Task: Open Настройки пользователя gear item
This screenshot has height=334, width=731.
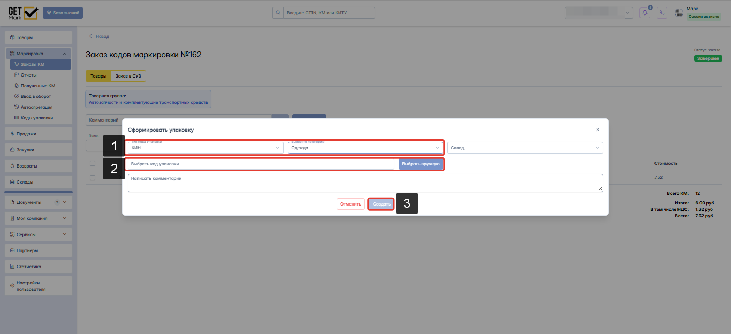Action: coord(39,286)
